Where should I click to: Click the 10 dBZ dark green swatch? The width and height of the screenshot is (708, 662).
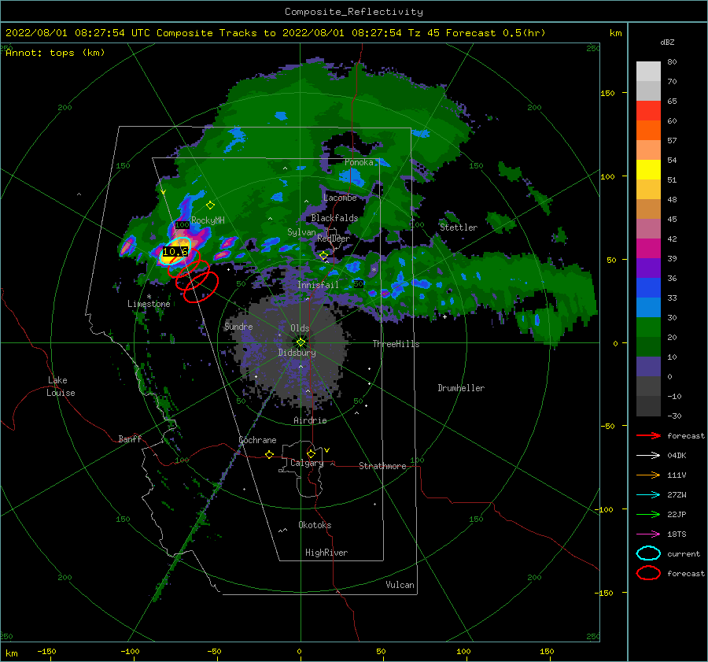click(648, 346)
